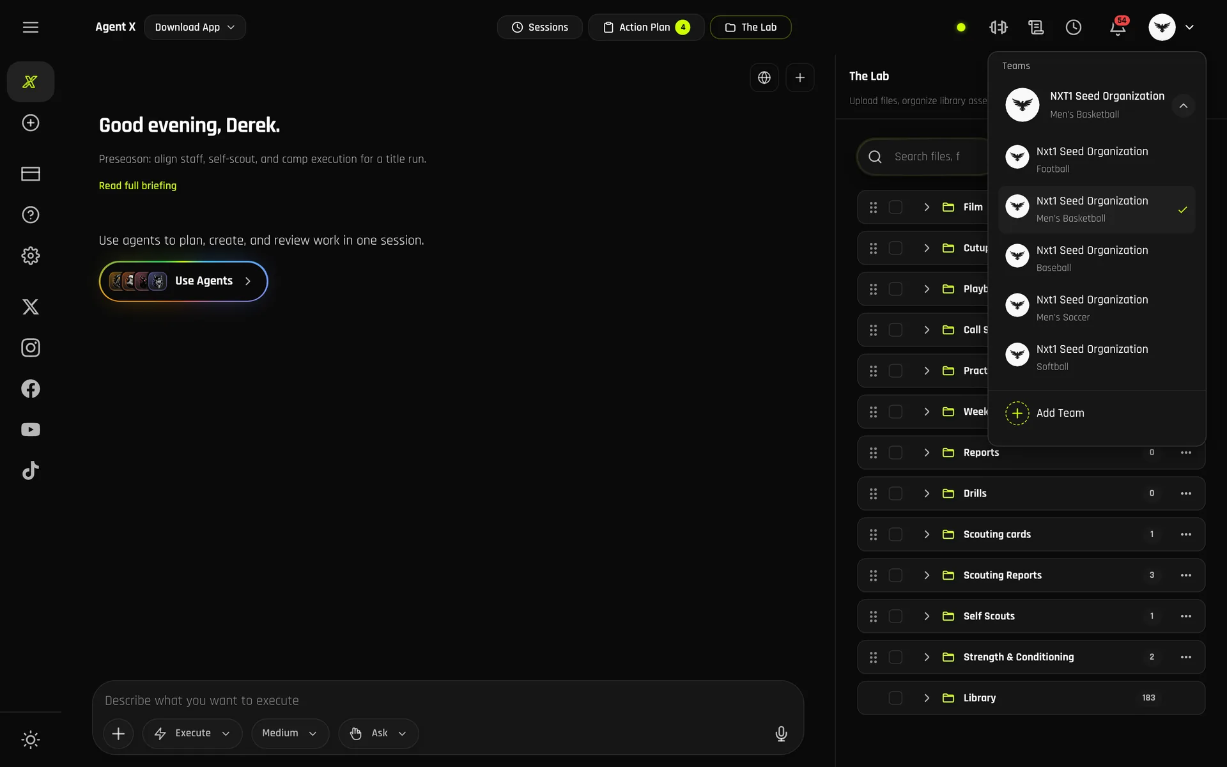Click the plus circle sidebar icon

coord(31,123)
